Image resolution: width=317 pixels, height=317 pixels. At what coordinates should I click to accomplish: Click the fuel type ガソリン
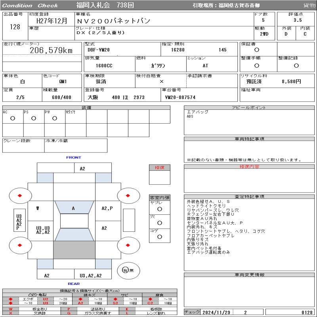pos(158,65)
